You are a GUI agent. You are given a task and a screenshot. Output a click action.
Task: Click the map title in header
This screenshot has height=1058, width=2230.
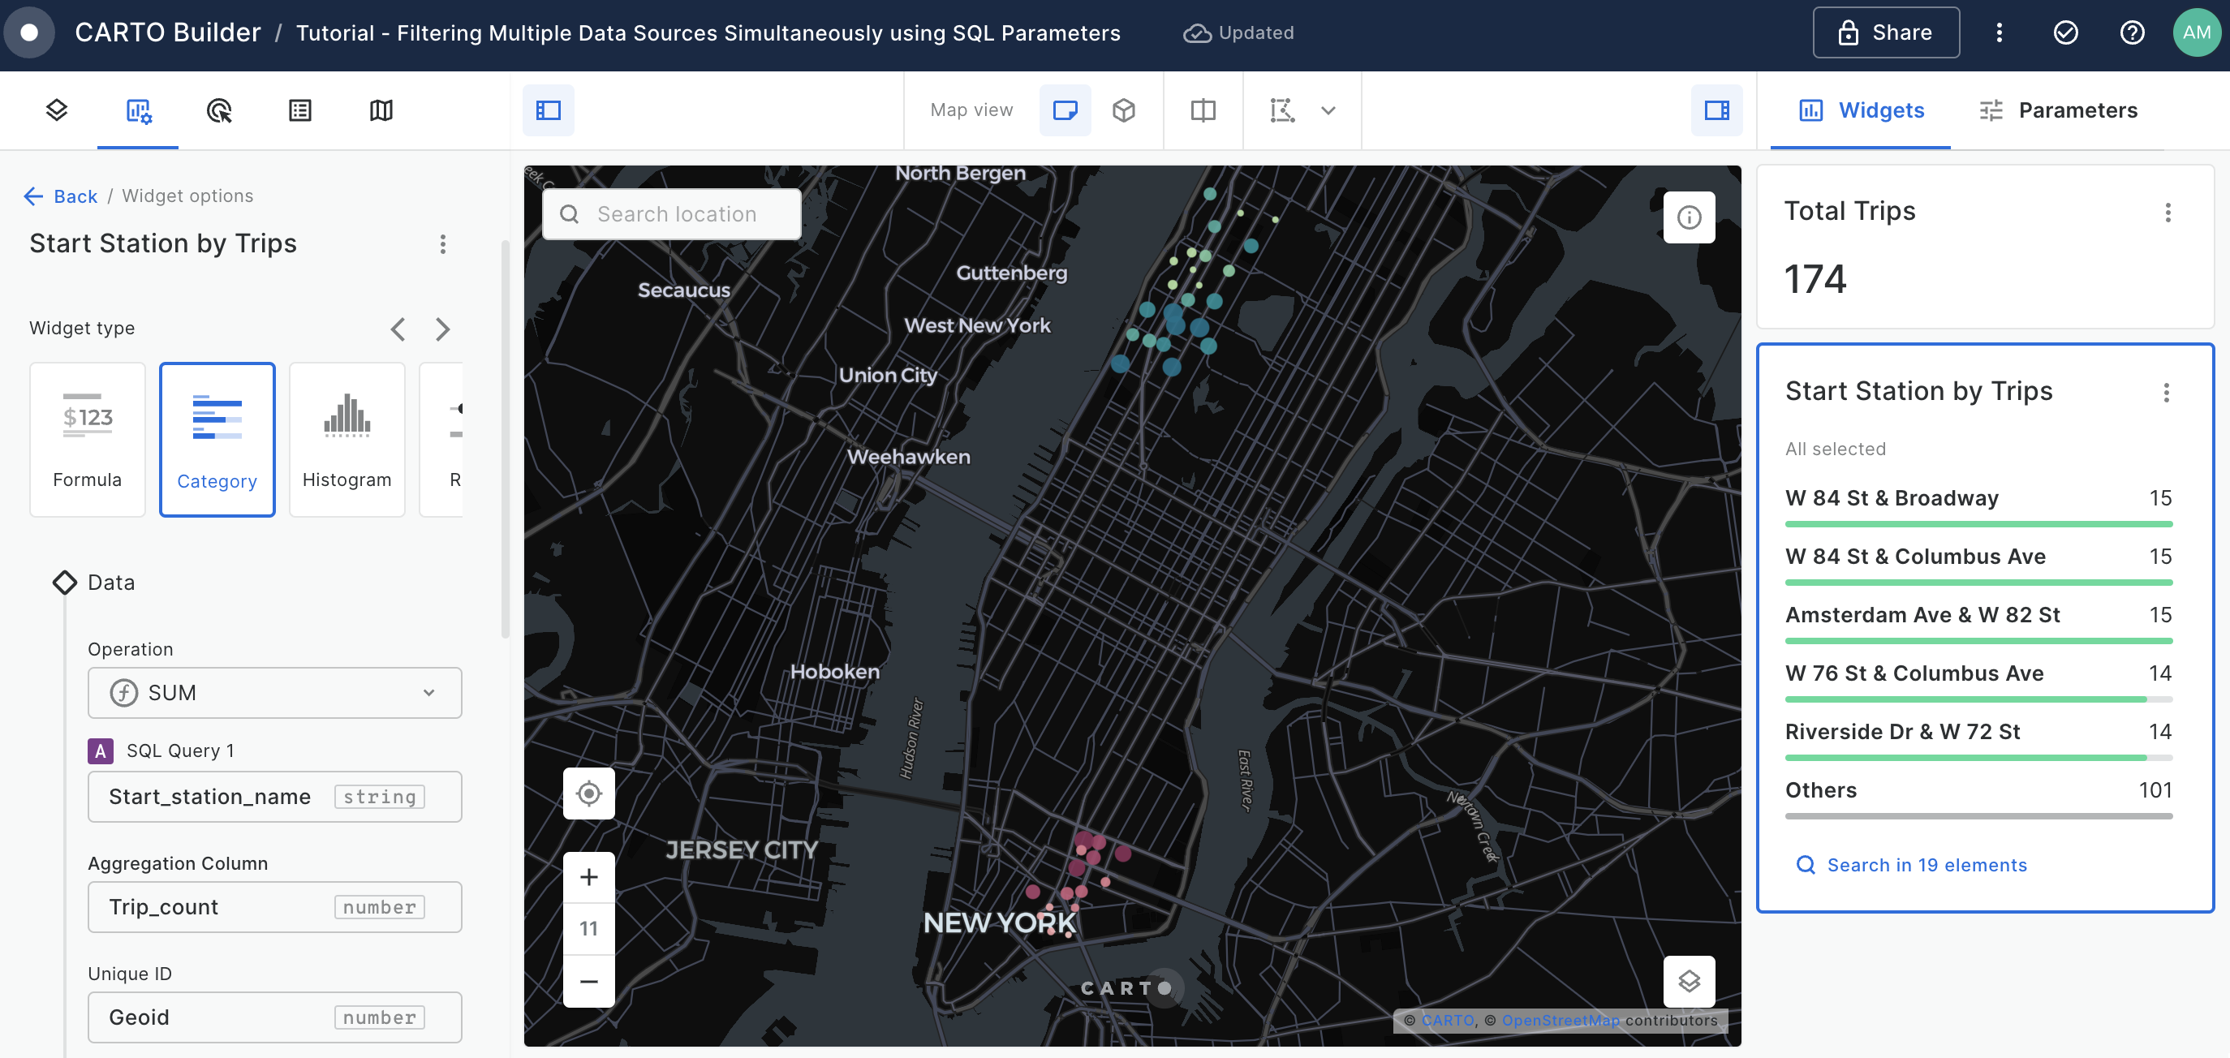708,33
